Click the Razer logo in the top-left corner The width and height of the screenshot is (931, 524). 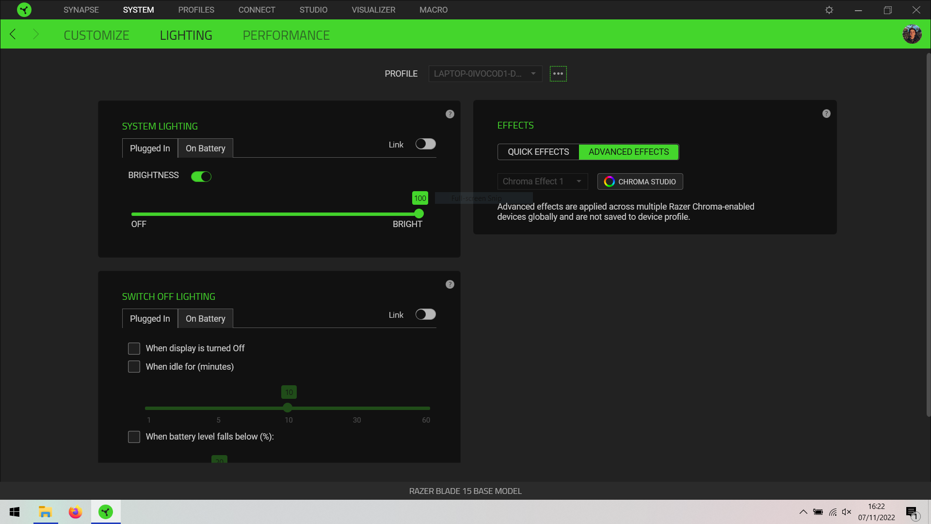click(24, 10)
